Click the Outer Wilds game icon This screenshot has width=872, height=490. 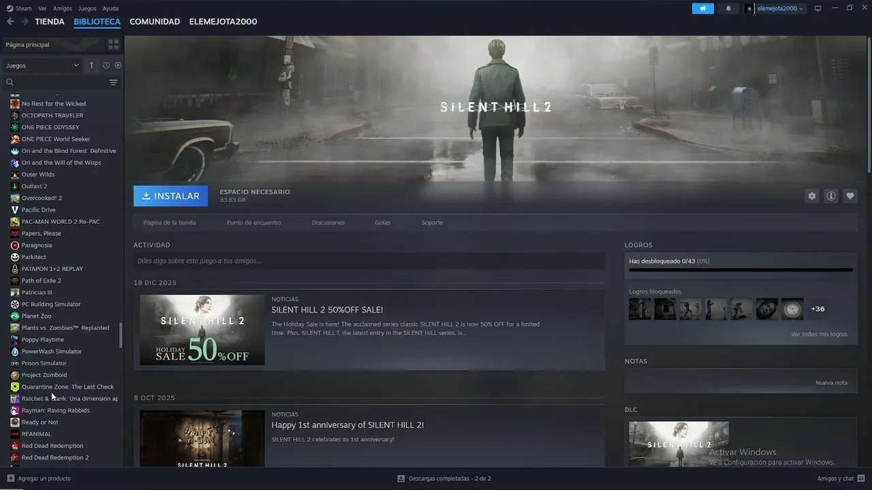[x=15, y=174]
